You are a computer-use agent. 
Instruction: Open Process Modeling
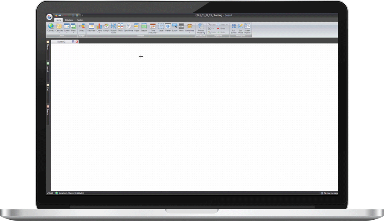(201, 29)
